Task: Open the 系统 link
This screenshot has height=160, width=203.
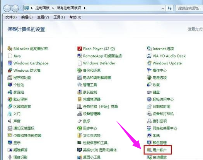Action: coord(156,135)
